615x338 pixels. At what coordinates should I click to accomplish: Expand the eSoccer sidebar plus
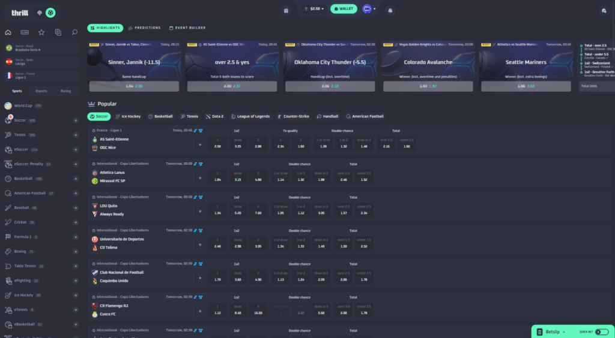pyautogui.click(x=76, y=149)
